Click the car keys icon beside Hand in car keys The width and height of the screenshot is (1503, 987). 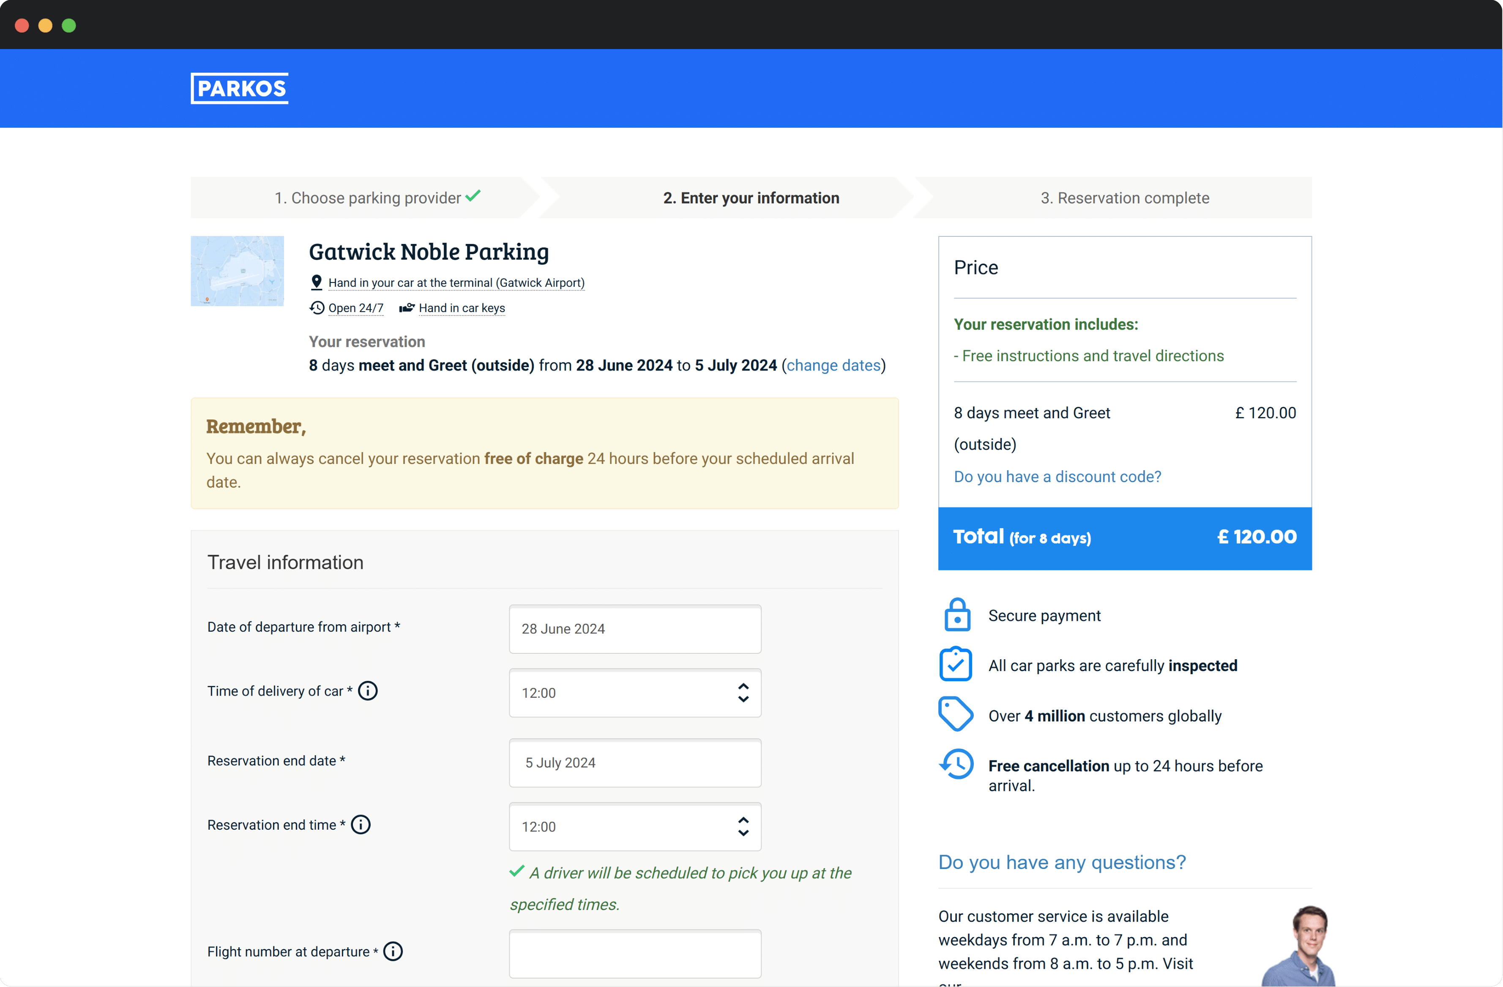click(407, 308)
